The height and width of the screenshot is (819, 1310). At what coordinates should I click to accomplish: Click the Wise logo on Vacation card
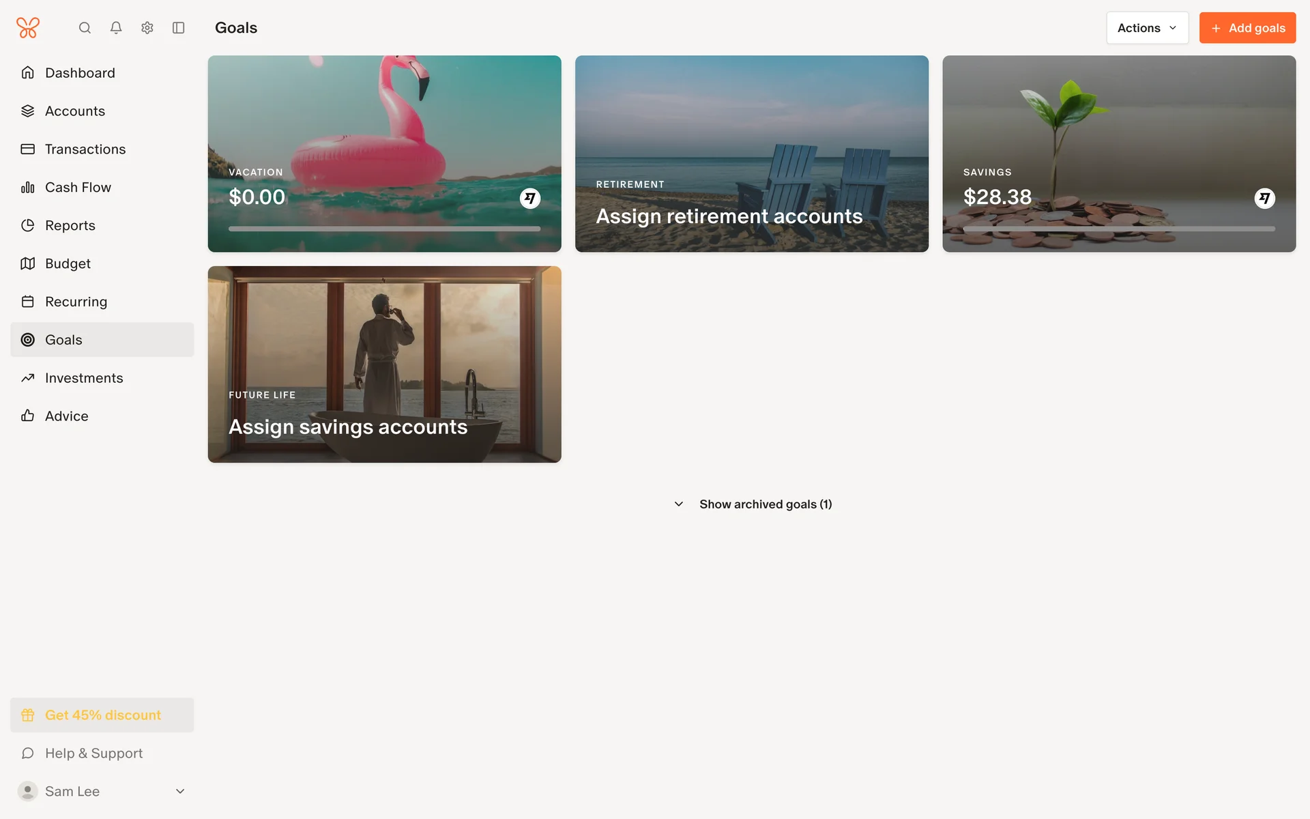530,199
